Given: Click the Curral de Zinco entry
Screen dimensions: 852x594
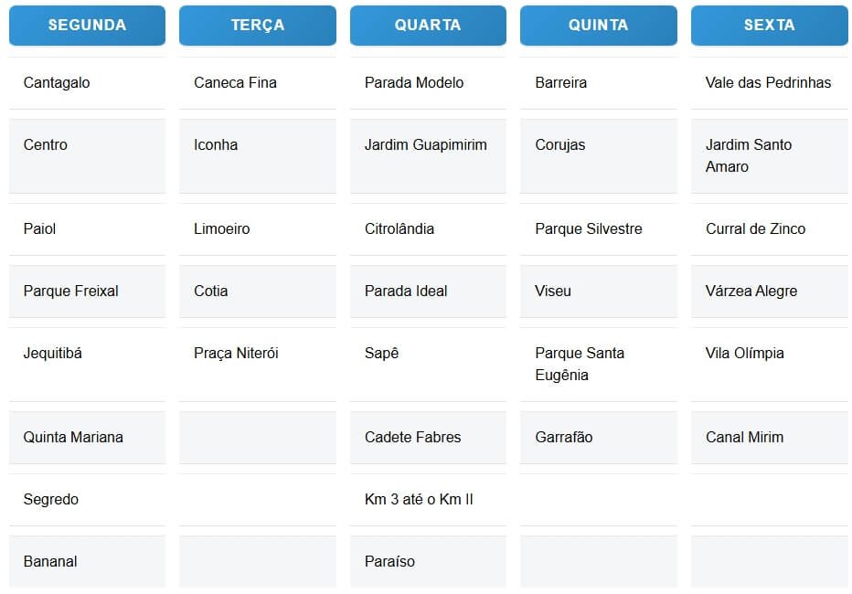Looking at the screenshot, I should click(x=755, y=228).
